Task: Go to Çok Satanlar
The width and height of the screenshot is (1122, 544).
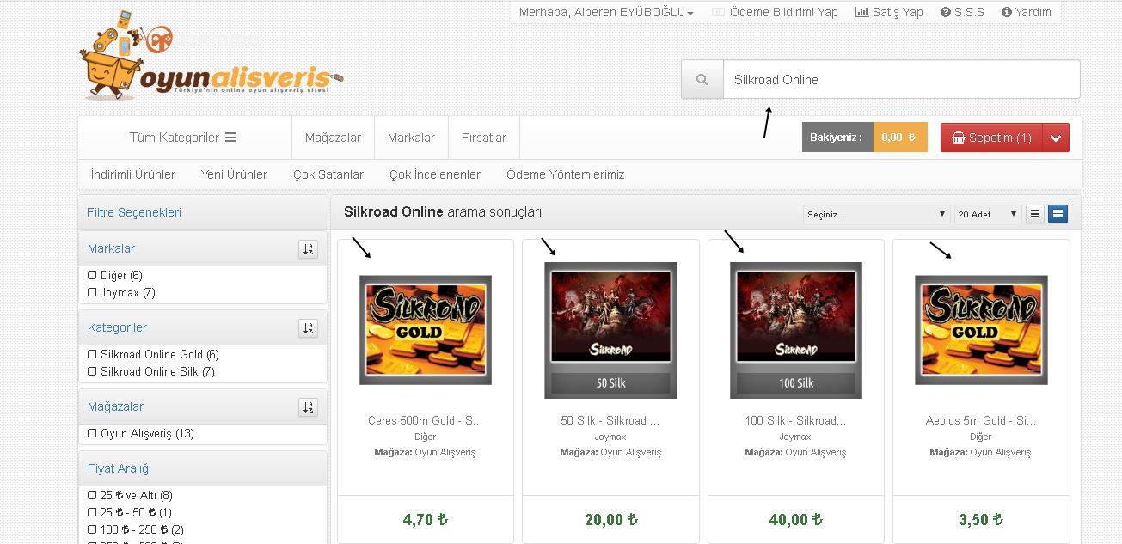Action: pos(328,174)
